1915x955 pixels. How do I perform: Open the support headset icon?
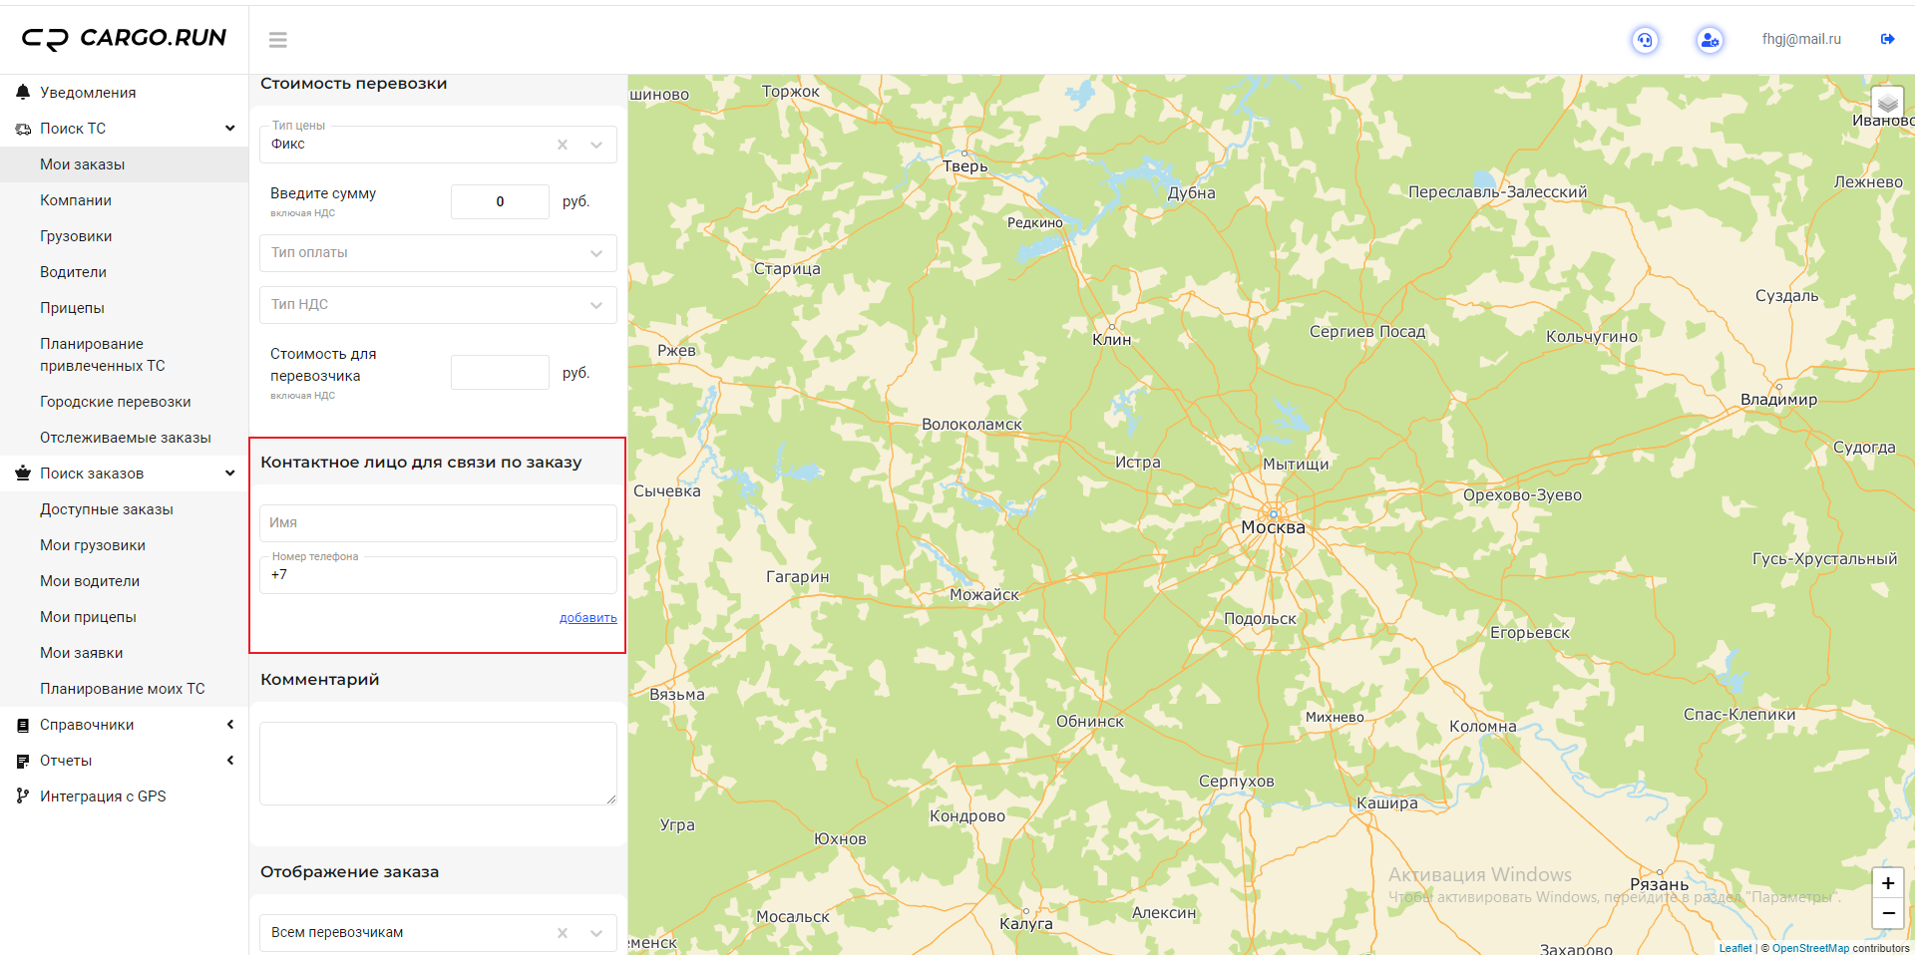pyautogui.click(x=1645, y=40)
